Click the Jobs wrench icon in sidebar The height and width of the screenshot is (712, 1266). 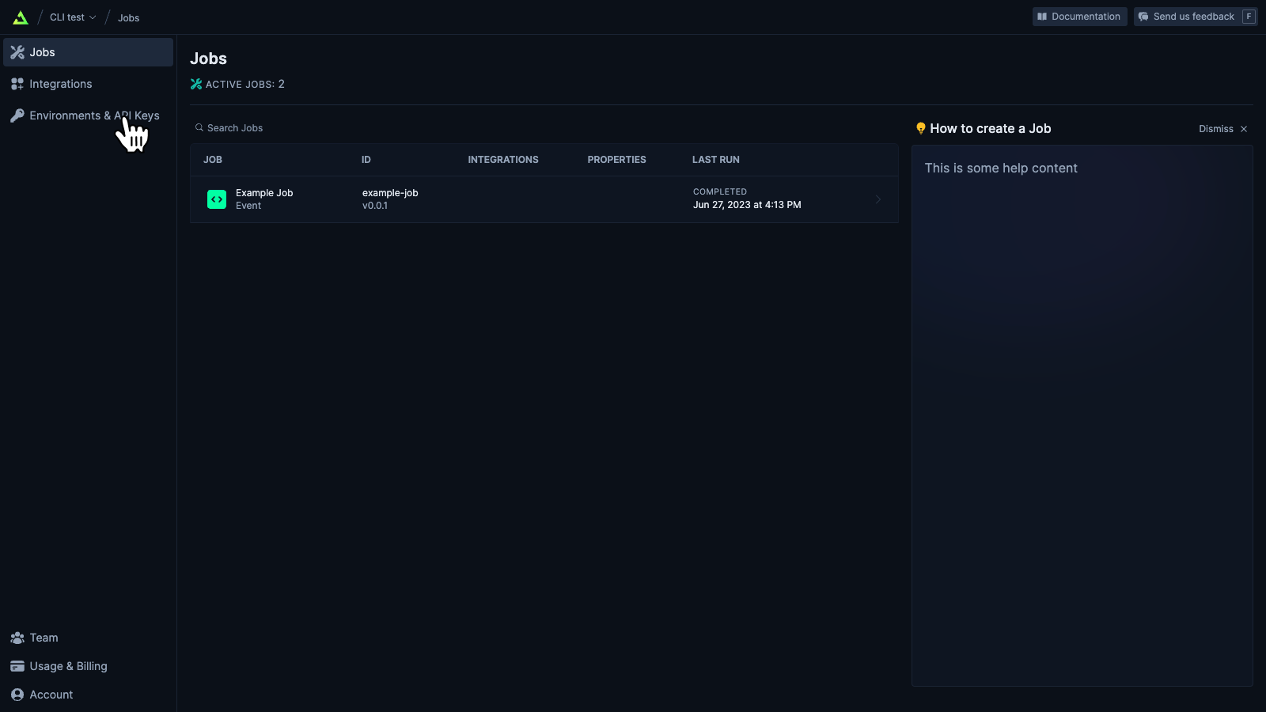(x=17, y=52)
